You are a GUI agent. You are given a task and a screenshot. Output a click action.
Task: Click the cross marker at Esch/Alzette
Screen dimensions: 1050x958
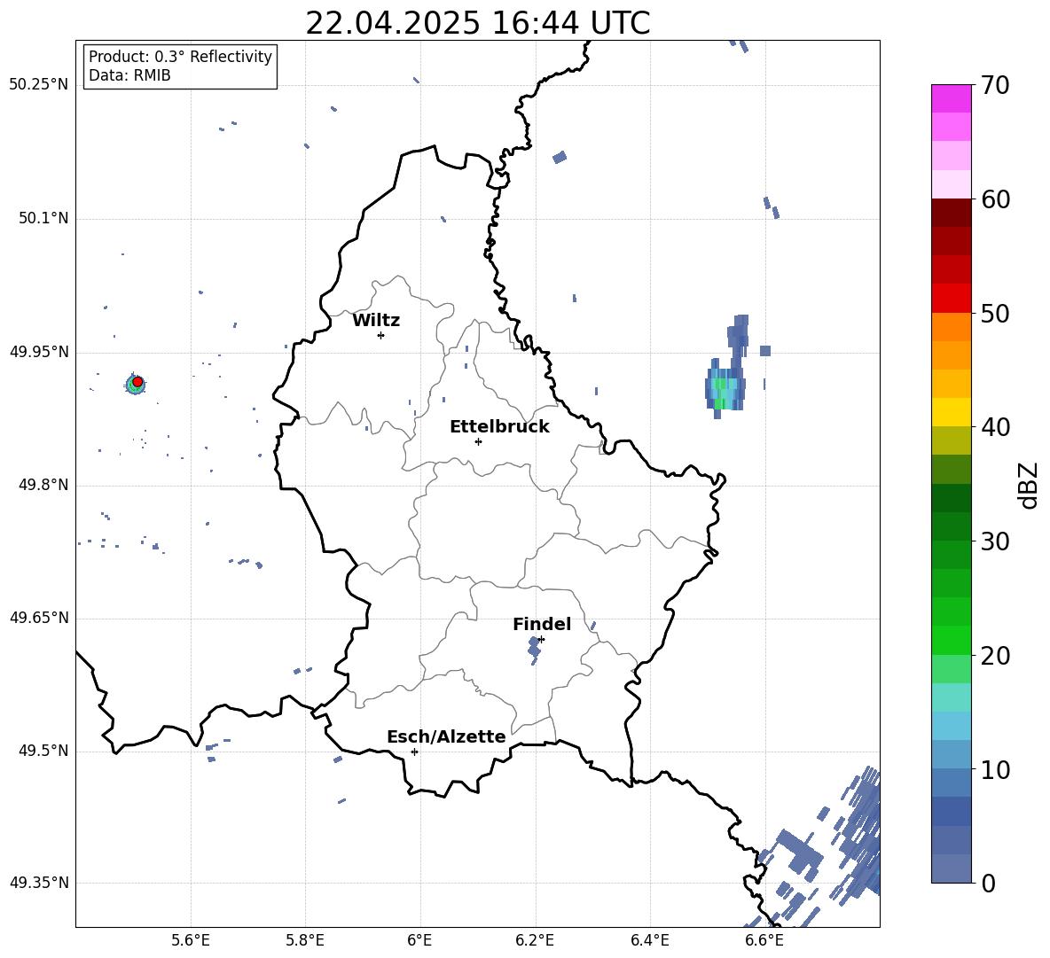(414, 752)
